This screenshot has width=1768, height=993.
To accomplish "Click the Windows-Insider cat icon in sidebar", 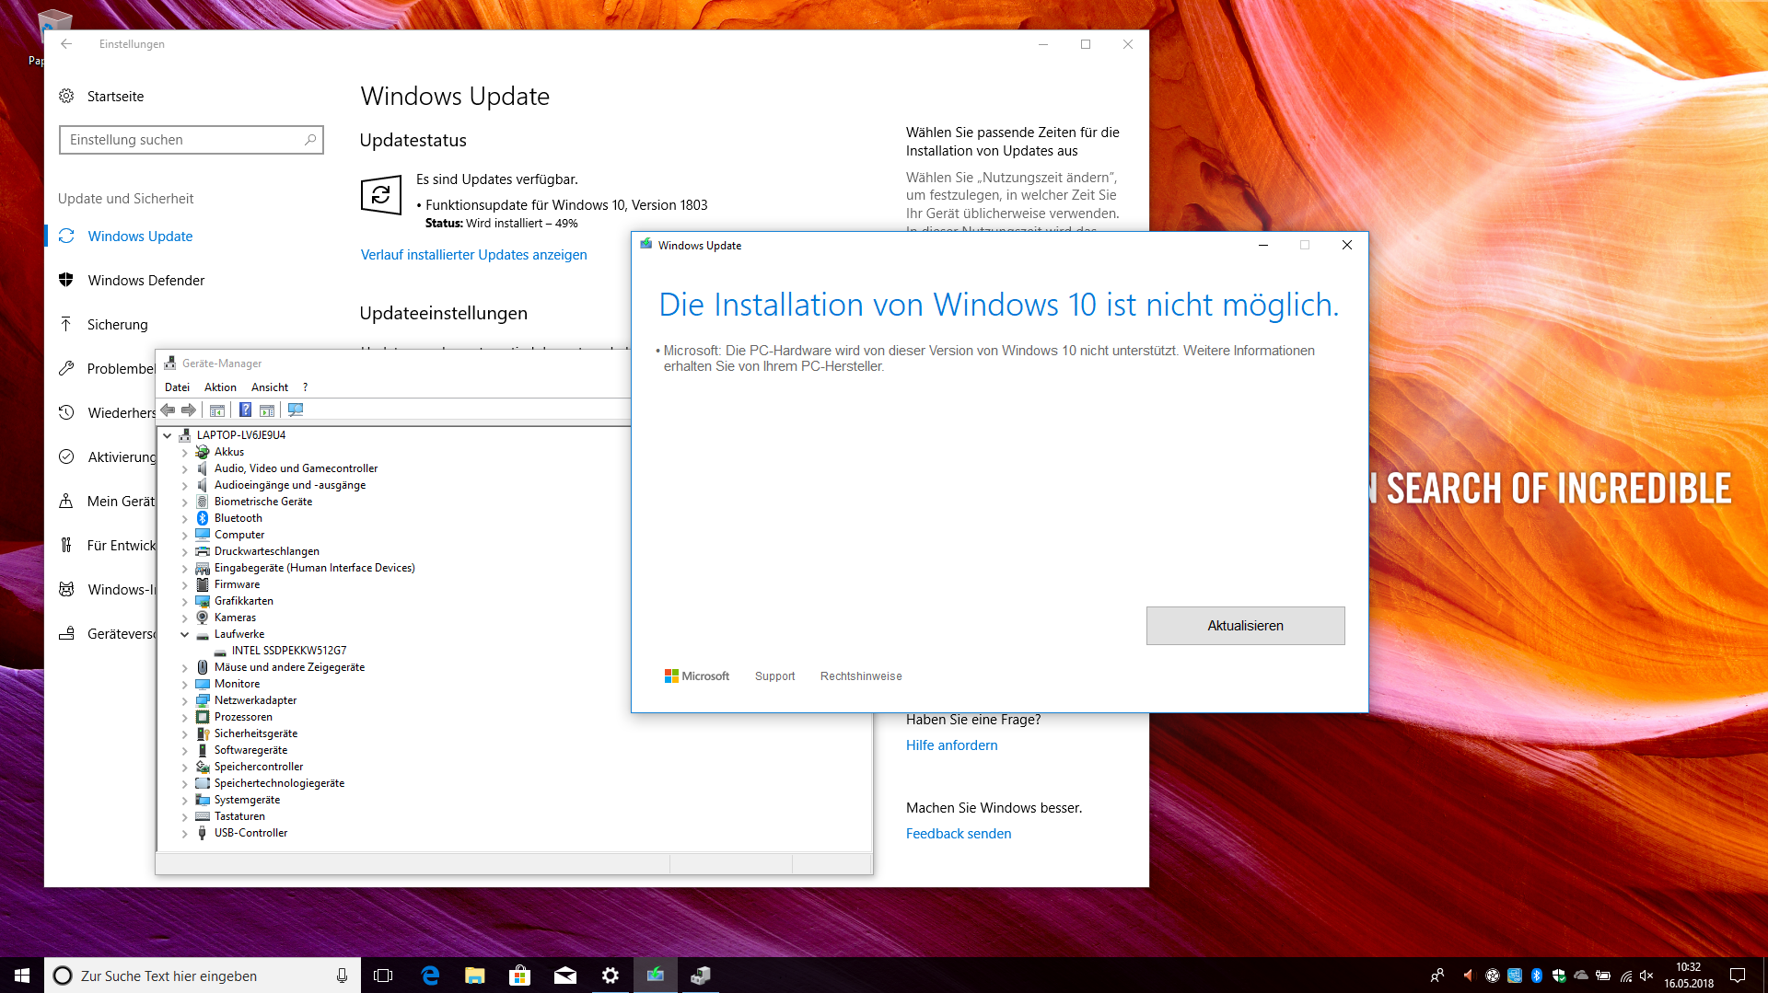I will pos(66,590).
